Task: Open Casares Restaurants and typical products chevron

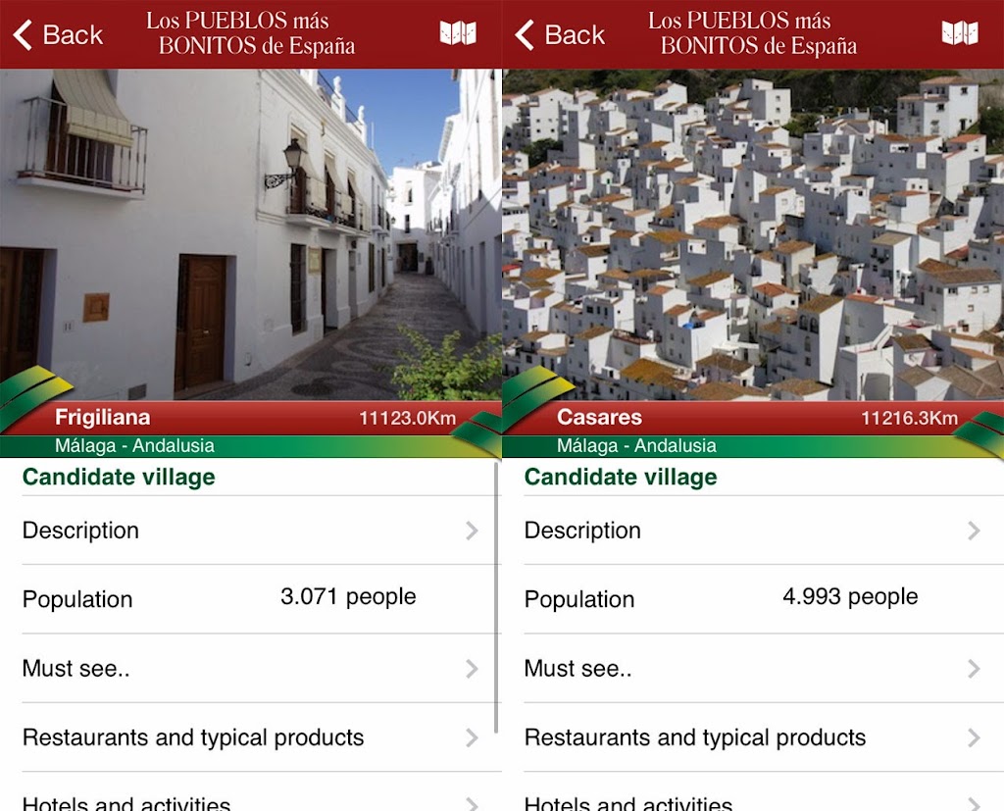Action: (974, 738)
